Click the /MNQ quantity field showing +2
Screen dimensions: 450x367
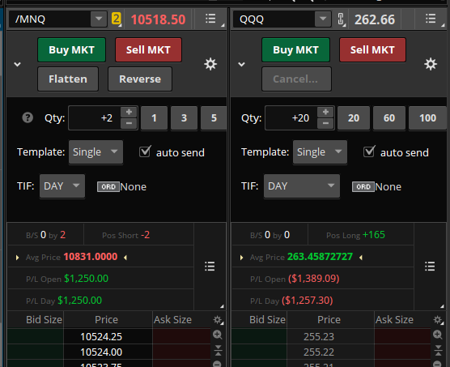coord(95,118)
